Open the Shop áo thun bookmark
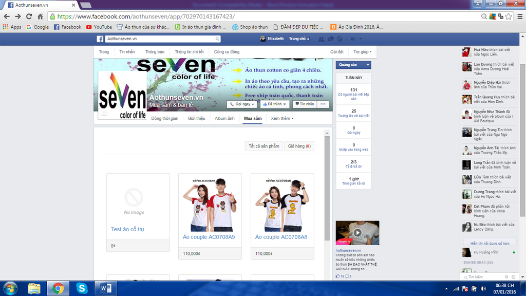The width and height of the screenshot is (526, 296). [x=250, y=27]
